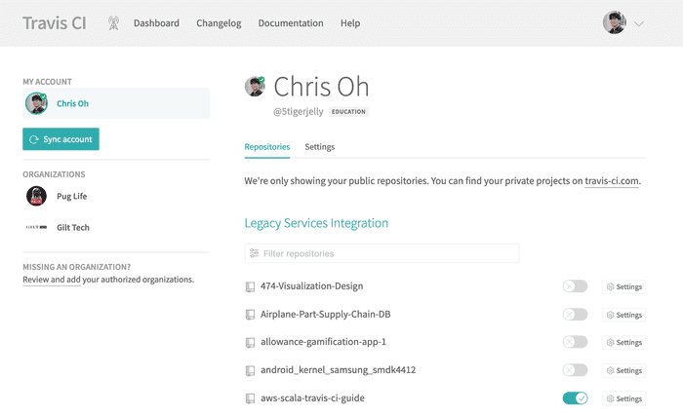Image resolution: width=683 pixels, height=416 pixels.
Task: Select Pug Life organization name
Action: point(72,196)
